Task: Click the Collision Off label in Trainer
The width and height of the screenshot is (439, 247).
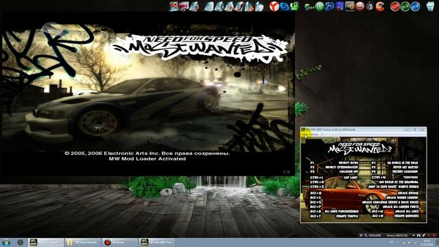Action: (348, 172)
